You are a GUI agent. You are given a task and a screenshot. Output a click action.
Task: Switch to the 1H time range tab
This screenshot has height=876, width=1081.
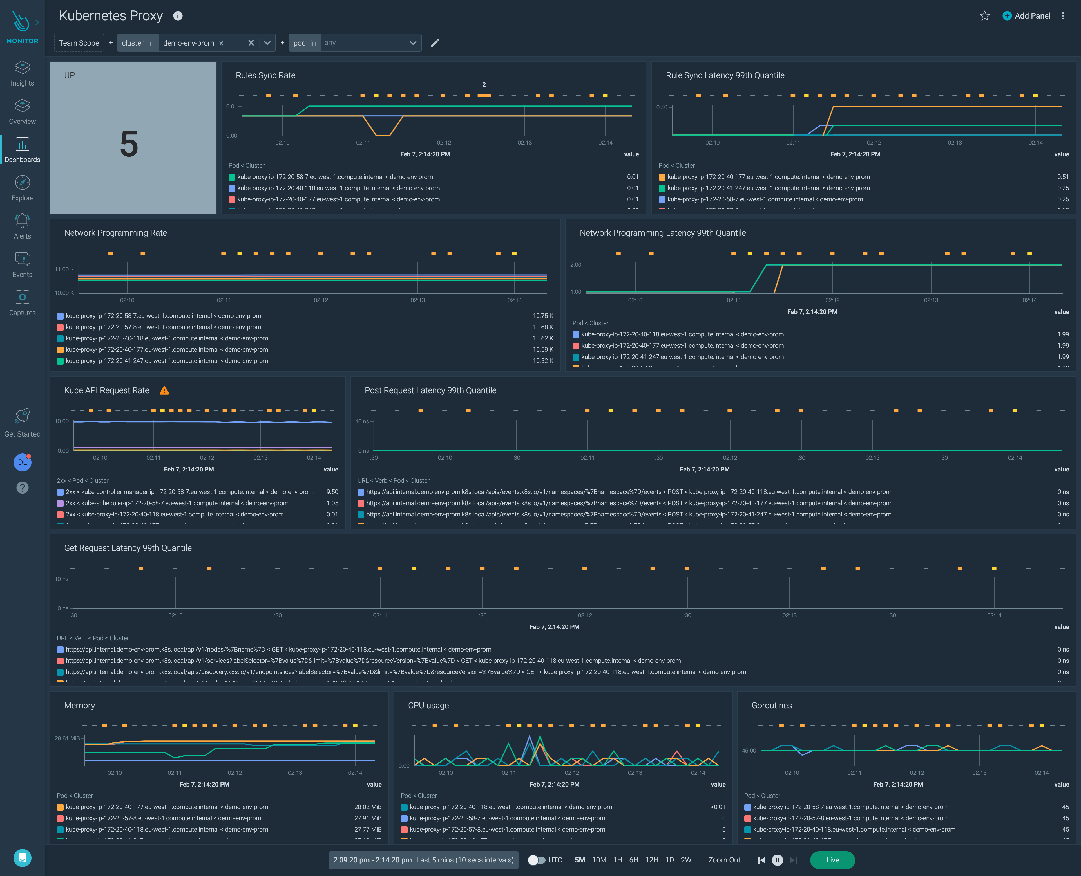tap(618, 860)
